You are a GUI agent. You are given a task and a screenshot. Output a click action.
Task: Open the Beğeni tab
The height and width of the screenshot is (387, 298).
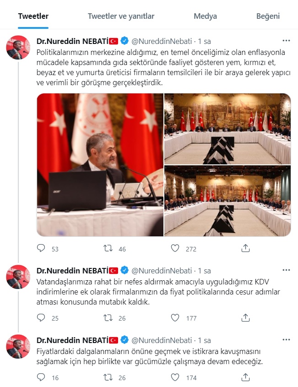pos(268,16)
